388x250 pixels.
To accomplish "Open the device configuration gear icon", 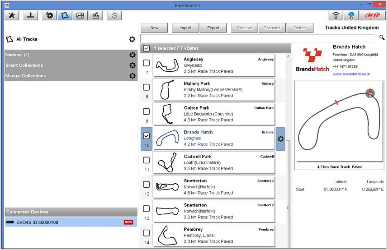I will click(x=49, y=15).
